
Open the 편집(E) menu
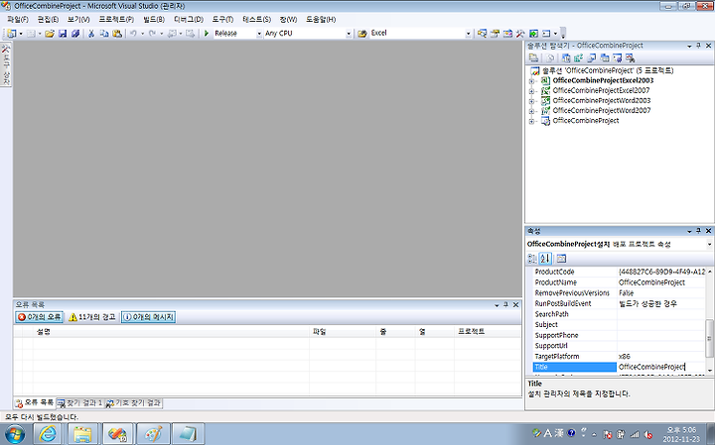(x=48, y=19)
